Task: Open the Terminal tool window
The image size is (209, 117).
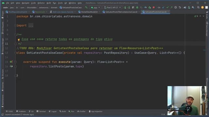Action: (x=41, y=111)
